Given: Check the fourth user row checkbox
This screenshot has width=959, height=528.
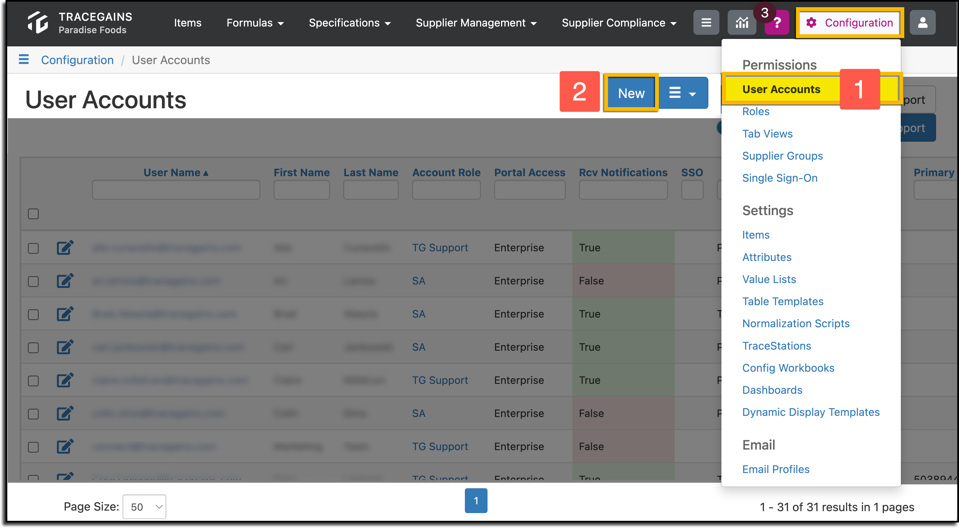Looking at the screenshot, I should click(x=33, y=347).
